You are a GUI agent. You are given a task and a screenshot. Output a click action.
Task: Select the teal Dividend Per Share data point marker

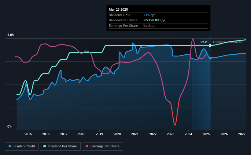pyautogui.click(x=210, y=45)
